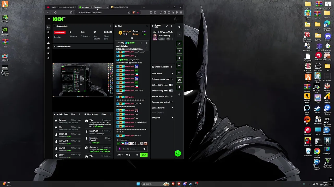Toggle the Session Info widget button on right rail
334x187 pixels.
pyautogui.click(x=179, y=73)
